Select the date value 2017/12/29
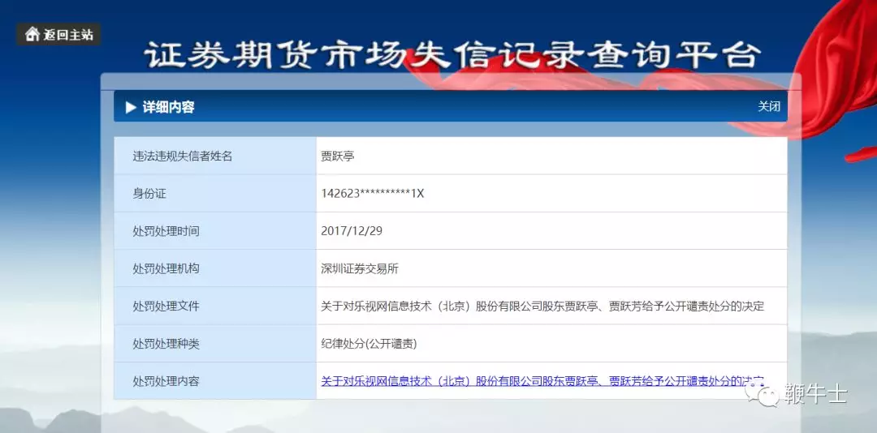877x433 pixels. pos(352,231)
